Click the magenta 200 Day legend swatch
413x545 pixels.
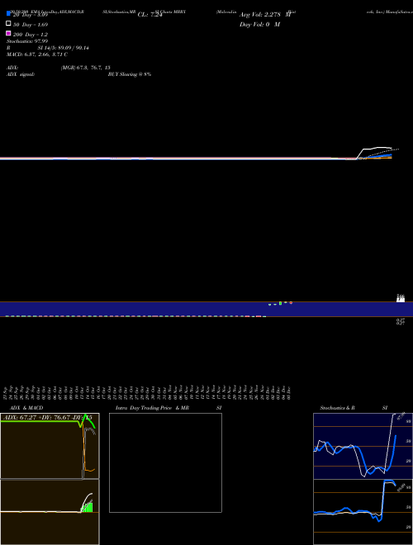pyautogui.click(x=9, y=33)
